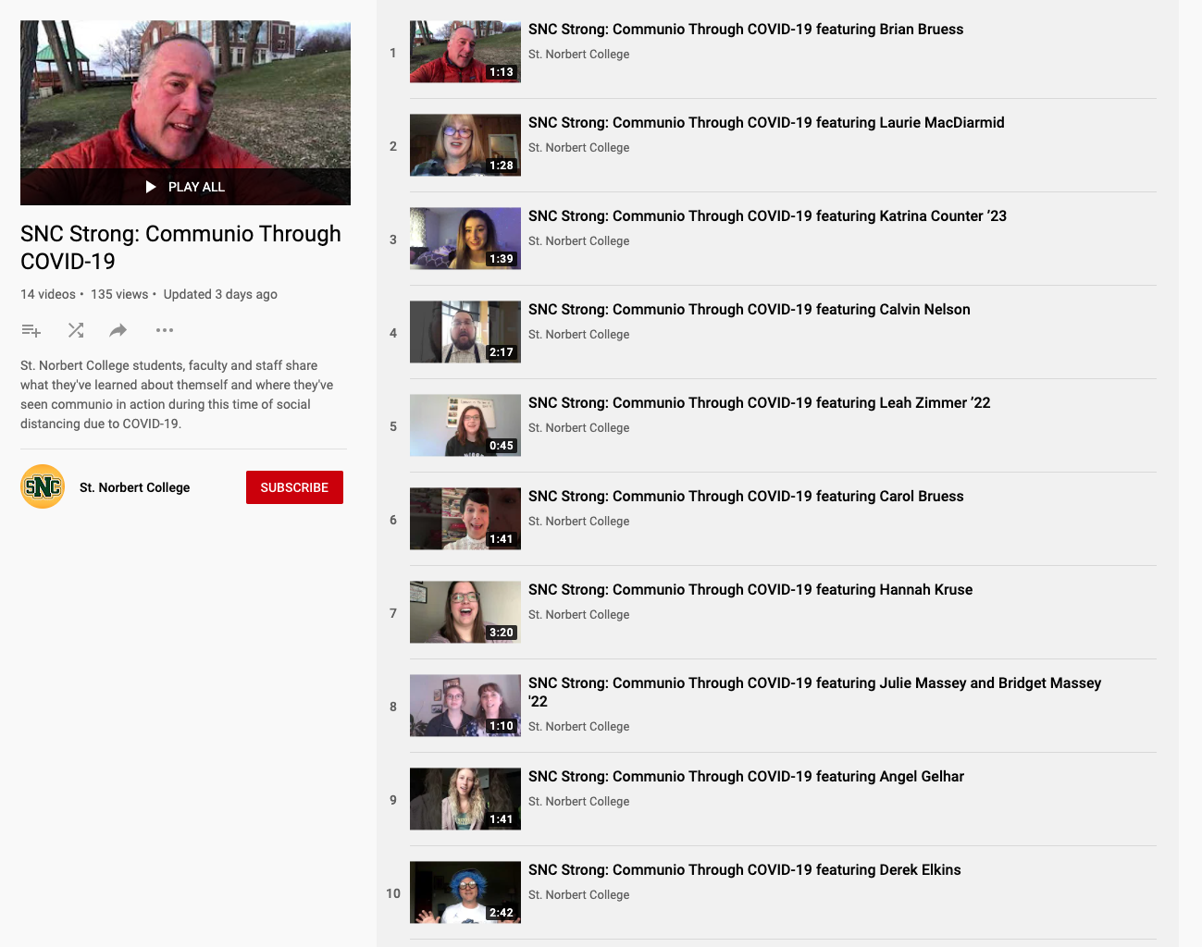
Task: Open the Laurie MacDiarmid video thumbnail
Action: click(x=465, y=145)
